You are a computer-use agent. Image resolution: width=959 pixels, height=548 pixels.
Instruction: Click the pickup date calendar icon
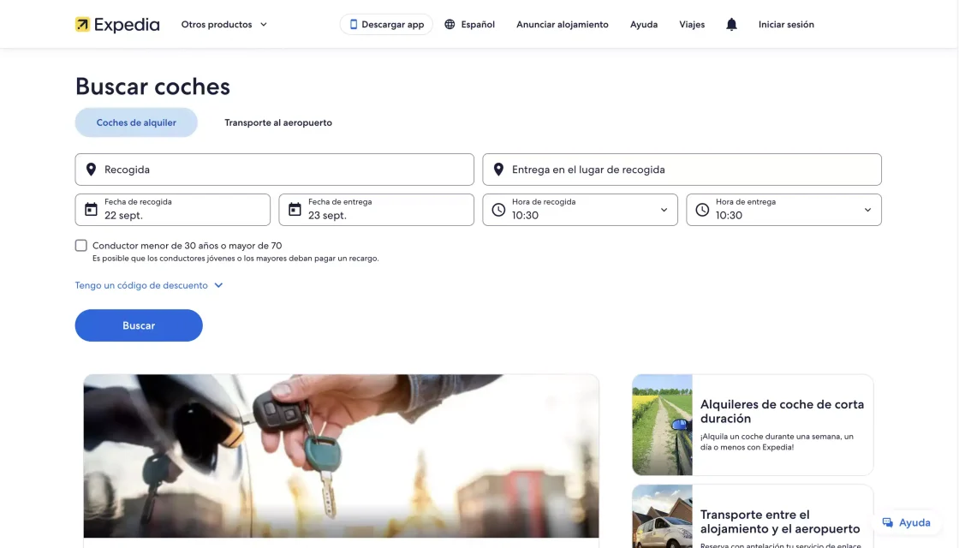tap(91, 209)
